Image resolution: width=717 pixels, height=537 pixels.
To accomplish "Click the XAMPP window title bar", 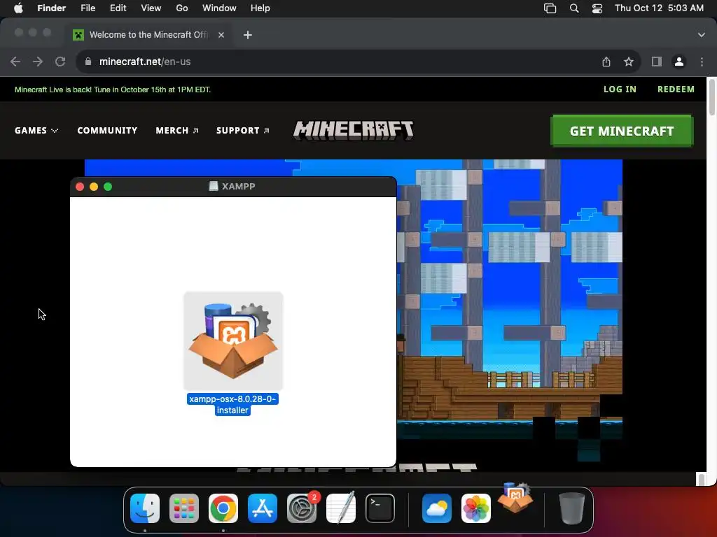I will [233, 186].
